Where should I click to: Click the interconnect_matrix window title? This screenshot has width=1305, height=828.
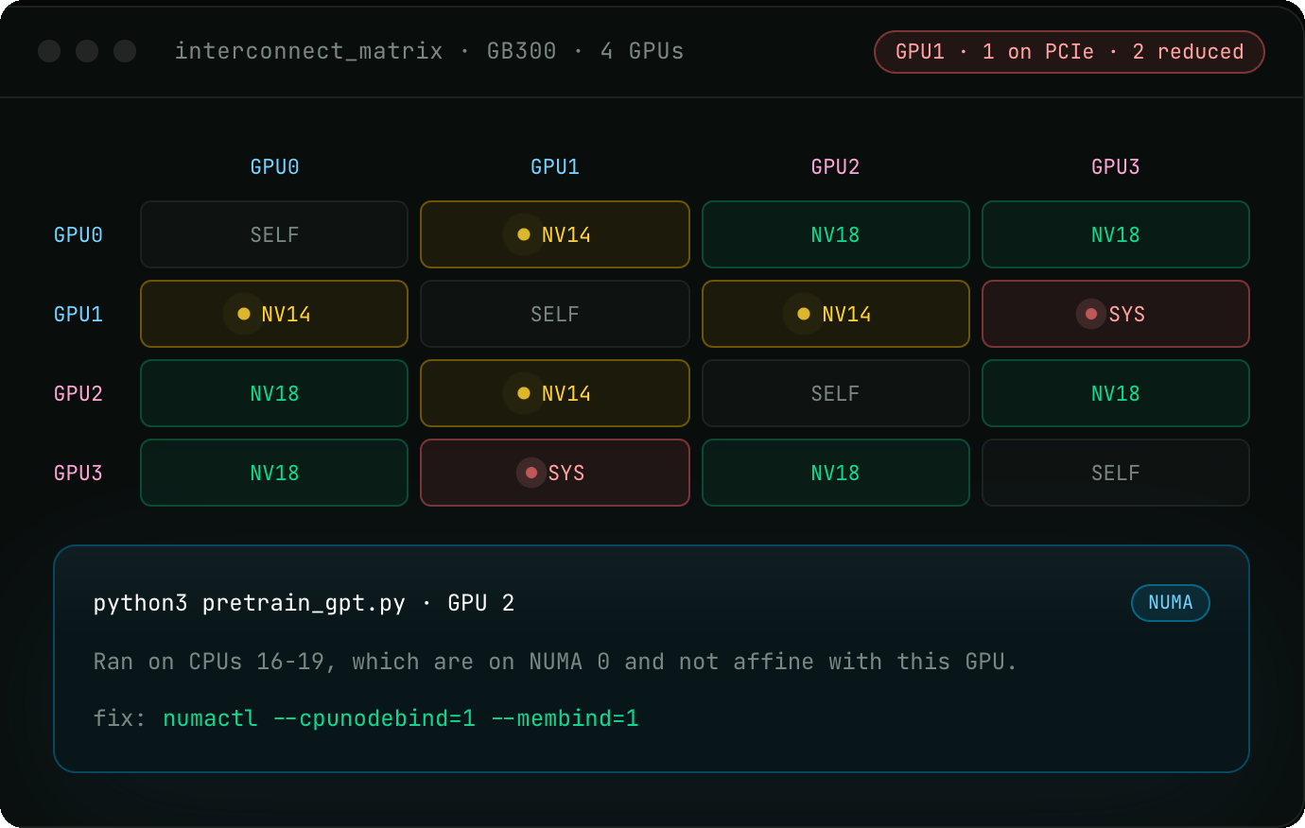coord(429,51)
